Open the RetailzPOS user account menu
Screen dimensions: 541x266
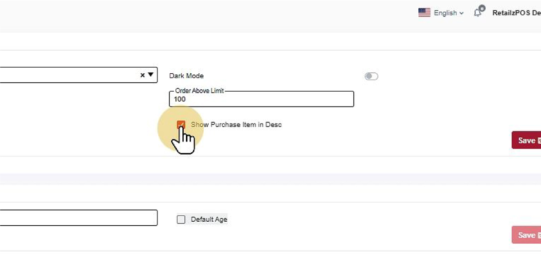(516, 13)
